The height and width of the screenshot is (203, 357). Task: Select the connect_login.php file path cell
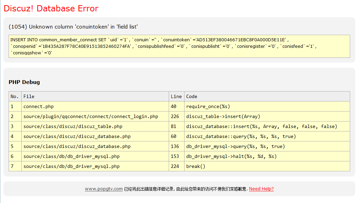click(95, 117)
